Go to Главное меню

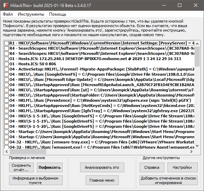coord(102,180)
